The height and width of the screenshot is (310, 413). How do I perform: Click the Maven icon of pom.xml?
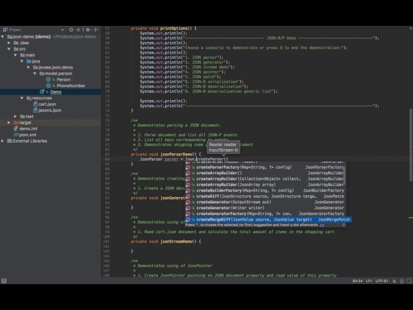15,135
